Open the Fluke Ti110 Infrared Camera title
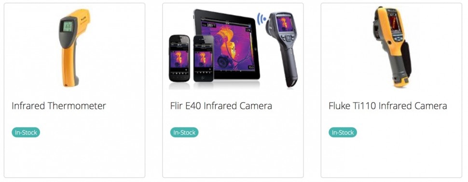This screenshot has height=182, width=468. (388, 106)
